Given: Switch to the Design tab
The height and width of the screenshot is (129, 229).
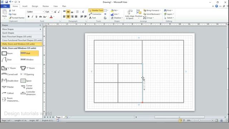Looking at the screenshot, I should tap(35, 6).
